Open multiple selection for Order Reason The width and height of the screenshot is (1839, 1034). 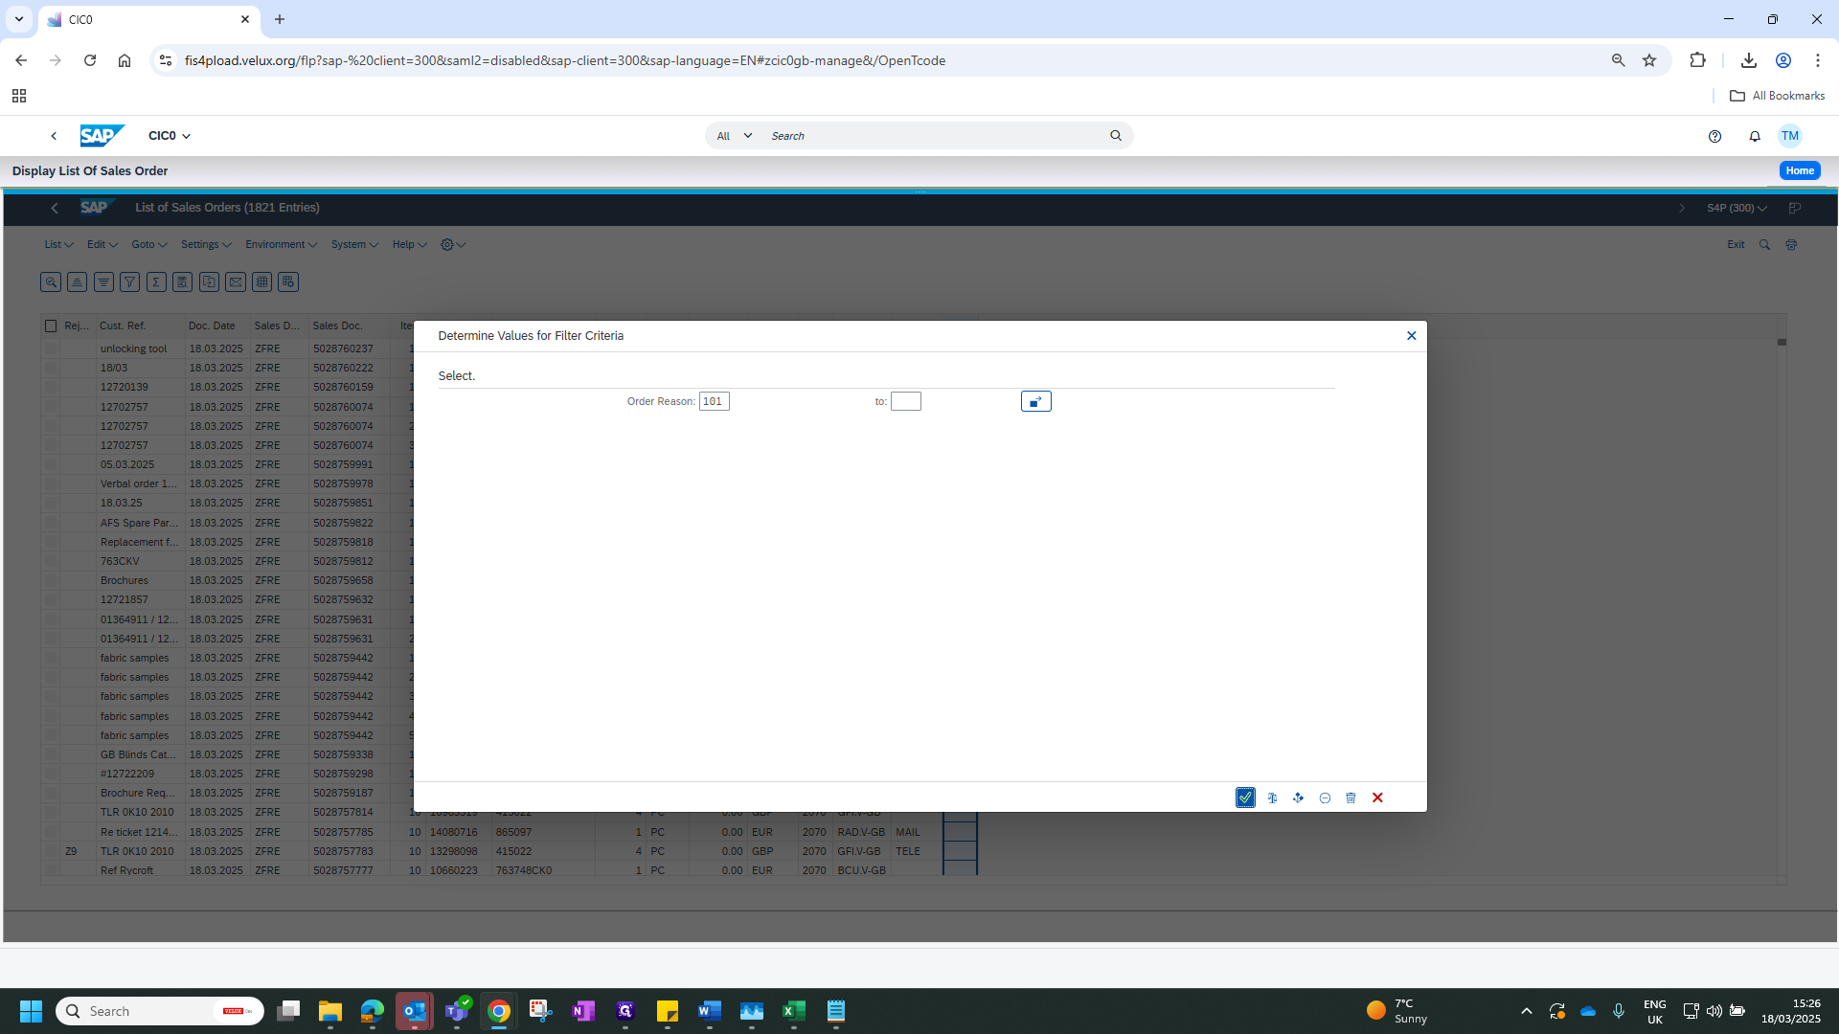tap(1035, 401)
